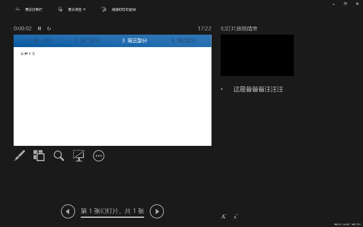The width and height of the screenshot is (363, 227).
Task: Toggle black screen for slide show
Action: [x=79, y=155]
